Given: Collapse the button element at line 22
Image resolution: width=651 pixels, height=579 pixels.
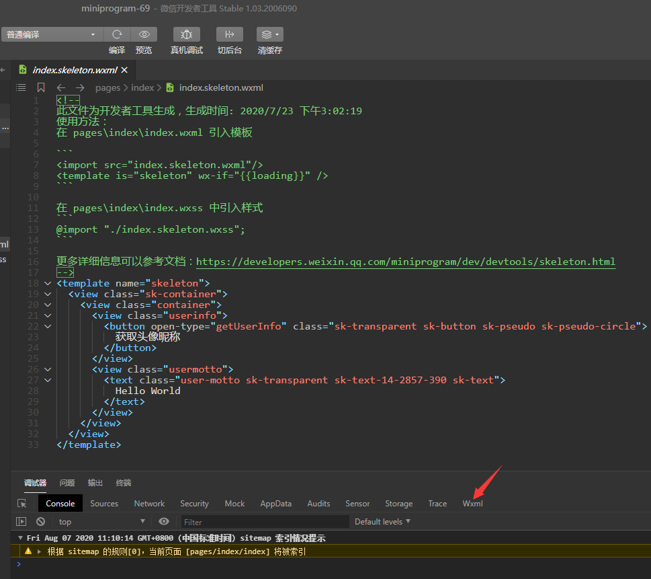Looking at the screenshot, I should coord(48,327).
